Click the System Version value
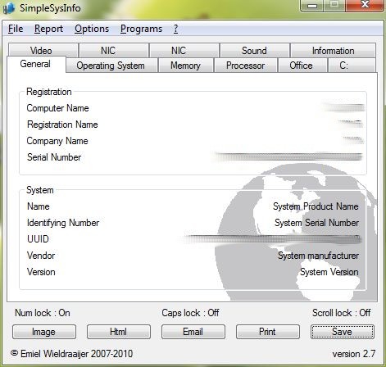The height and width of the screenshot is (367, 386). pos(329,272)
